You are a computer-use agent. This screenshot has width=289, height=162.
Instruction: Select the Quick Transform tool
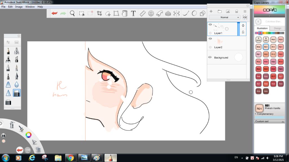[108, 13]
